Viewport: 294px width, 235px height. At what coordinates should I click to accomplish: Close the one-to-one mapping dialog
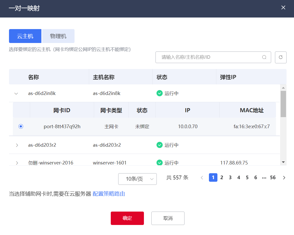[283, 7]
